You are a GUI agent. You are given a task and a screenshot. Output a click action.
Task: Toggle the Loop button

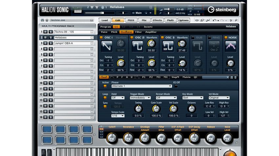(105, 98)
